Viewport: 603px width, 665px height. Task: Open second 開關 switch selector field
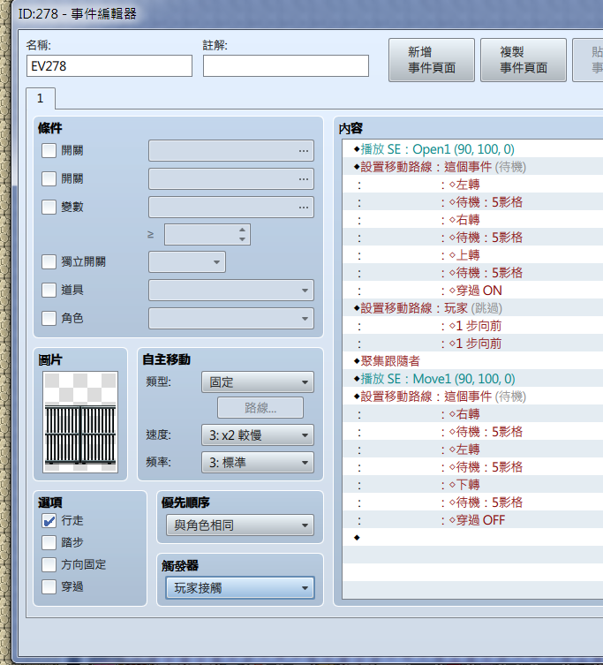click(231, 179)
